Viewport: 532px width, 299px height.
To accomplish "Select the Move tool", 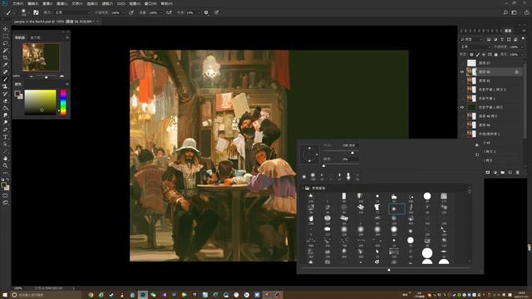I will (5, 29).
